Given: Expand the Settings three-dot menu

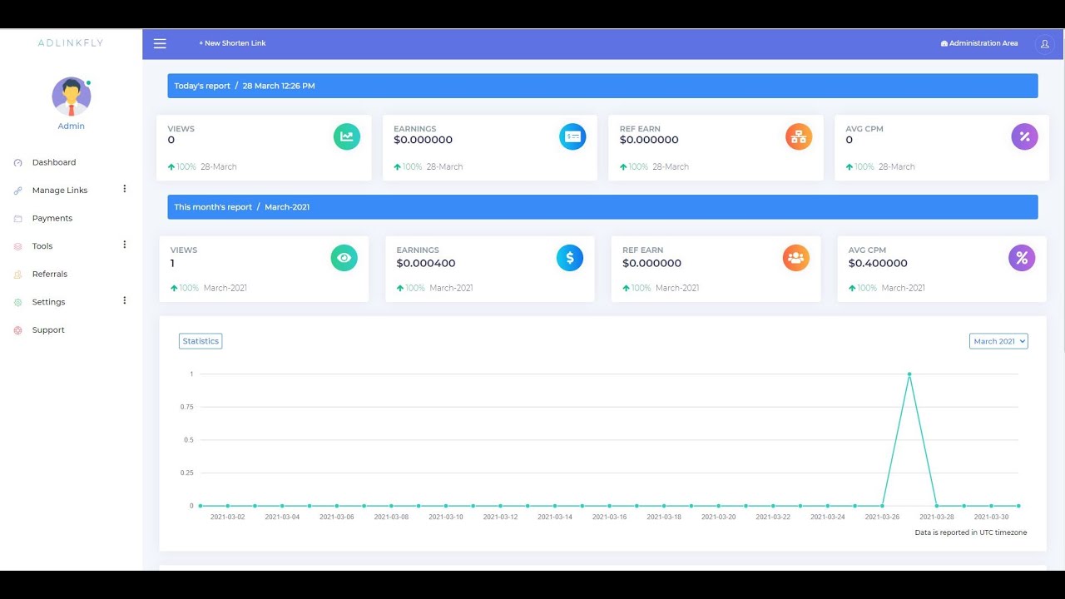Looking at the screenshot, I should [125, 300].
